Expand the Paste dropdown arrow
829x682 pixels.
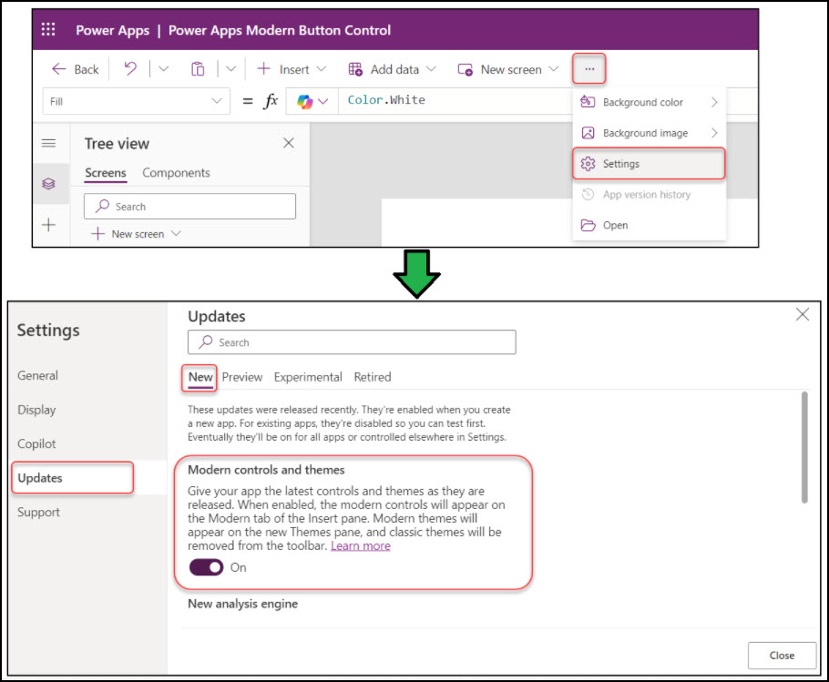tap(231, 68)
